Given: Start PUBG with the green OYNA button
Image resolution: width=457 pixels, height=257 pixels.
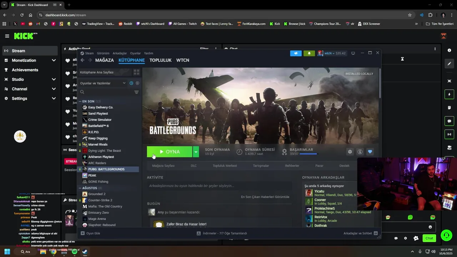Looking at the screenshot, I should (x=170, y=152).
